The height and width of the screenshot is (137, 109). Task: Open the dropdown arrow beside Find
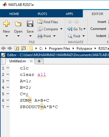[84, 36]
